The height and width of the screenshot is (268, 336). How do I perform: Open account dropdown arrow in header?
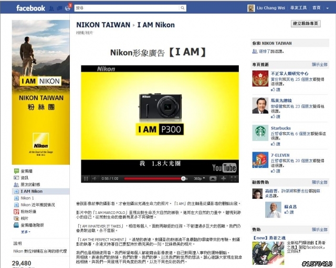(327, 8)
